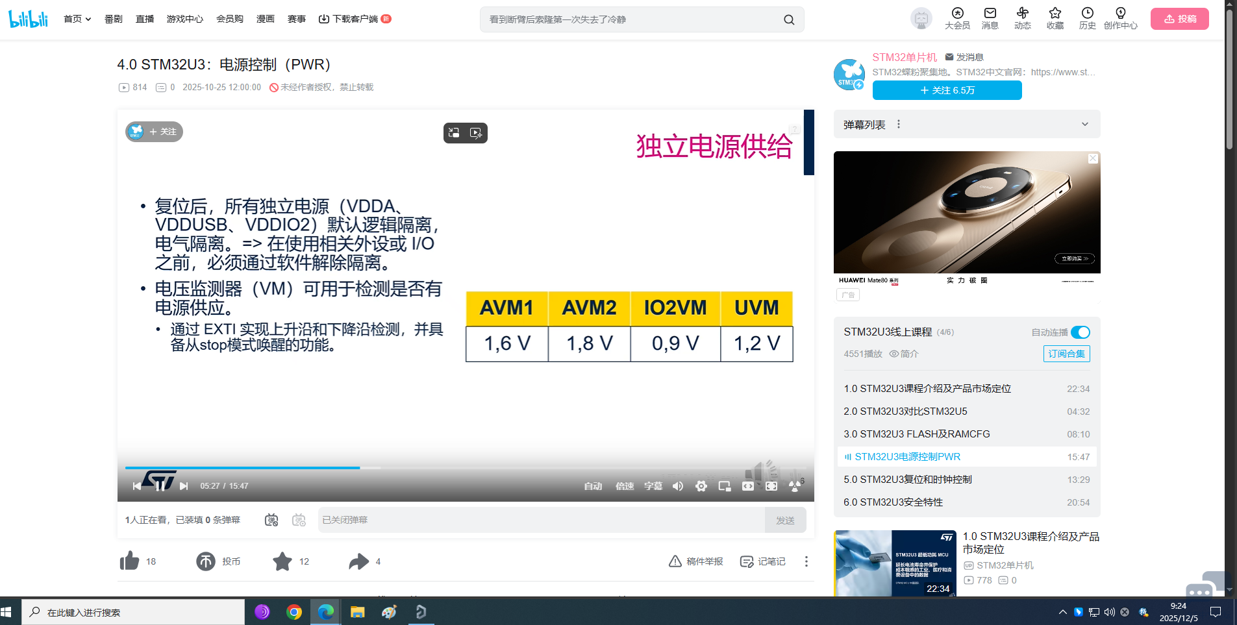1237x625 pixels.
Task: Click the 订阅合集 subscribe link
Action: 1066,354
